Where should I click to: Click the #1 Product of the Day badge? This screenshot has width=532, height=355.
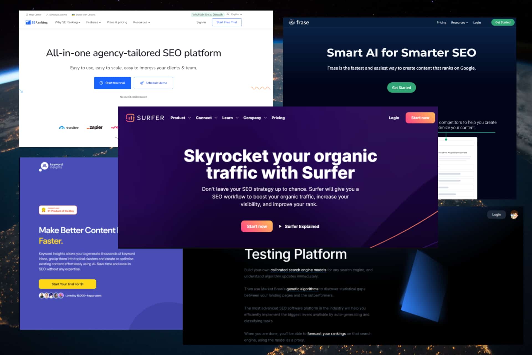coord(58,210)
